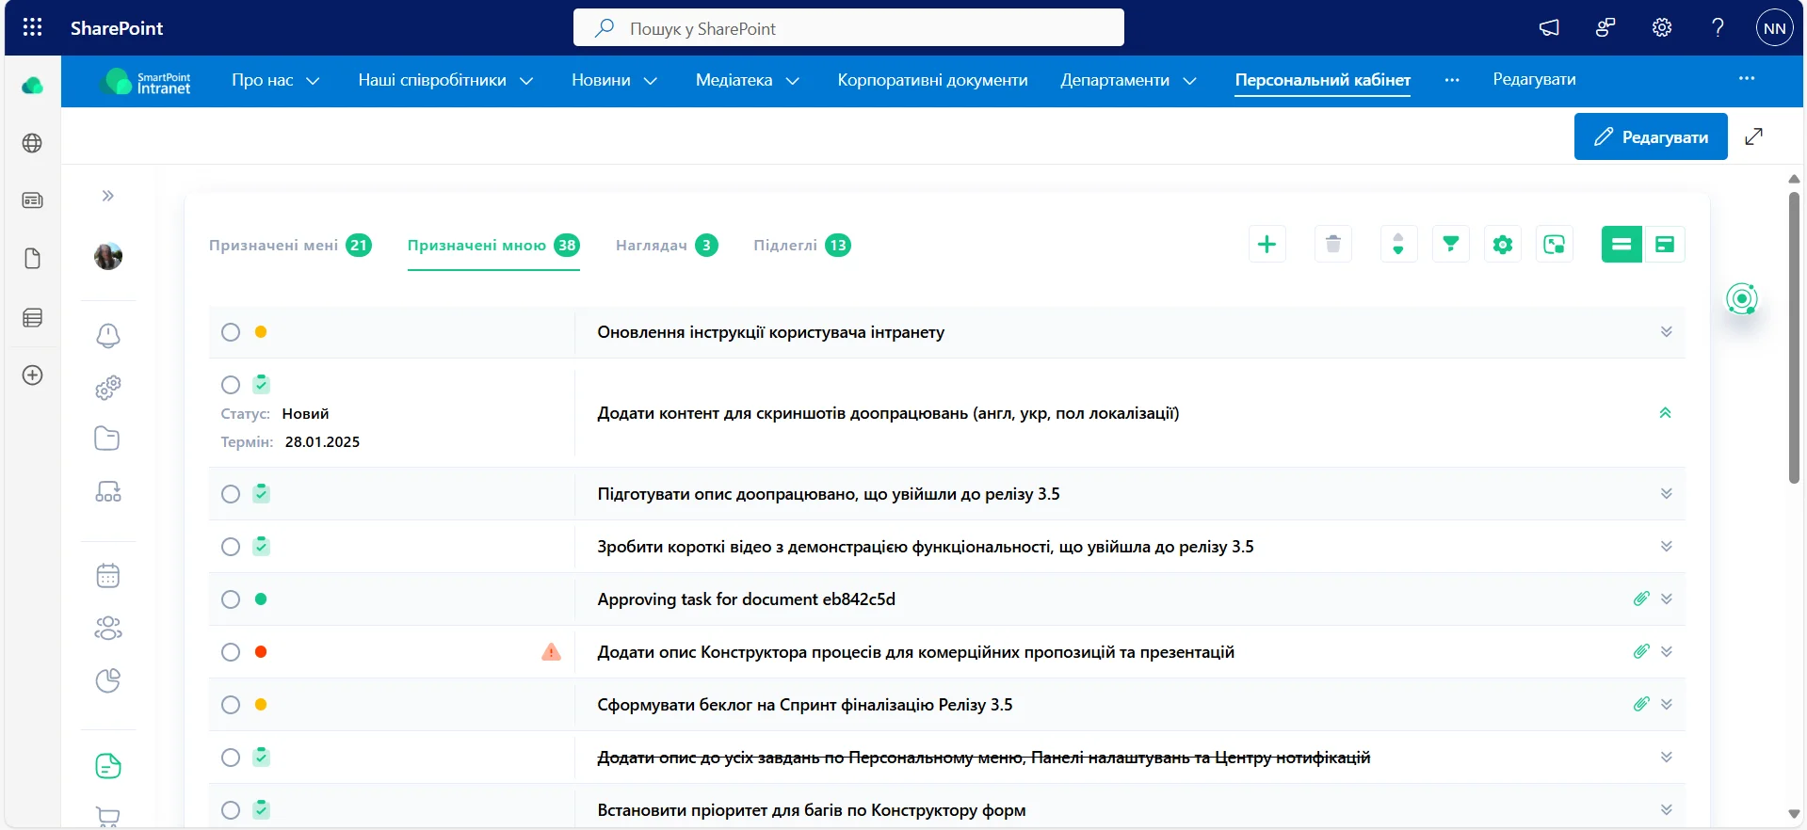
Task: Expand the Оновлення інструкції користувача task row
Action: point(1666,332)
